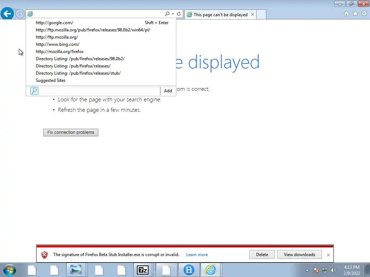This screenshot has height=277, width=370.
Task: Open Directory Listing /pub/firefox/releases/98.0b2/
Action: pyautogui.click(x=101, y=59)
